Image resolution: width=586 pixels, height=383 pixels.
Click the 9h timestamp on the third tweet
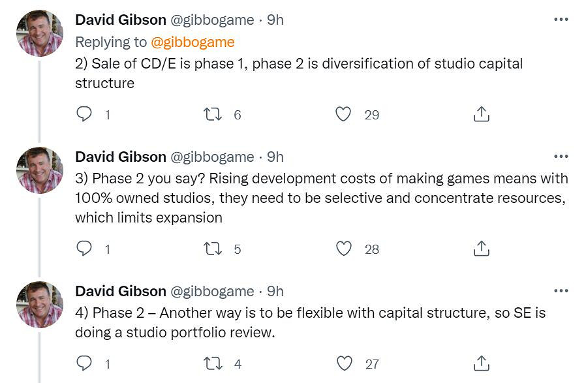pyautogui.click(x=275, y=291)
